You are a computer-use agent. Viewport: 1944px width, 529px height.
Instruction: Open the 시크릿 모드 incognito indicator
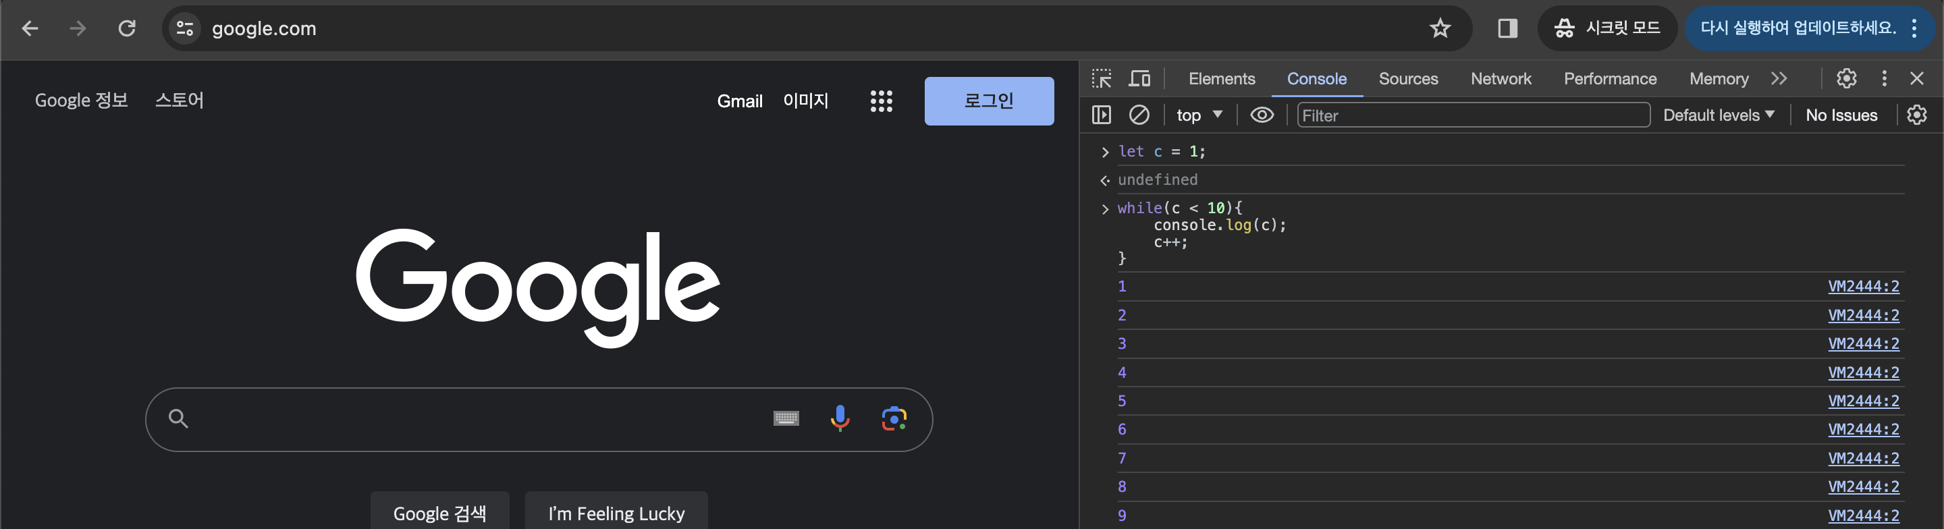point(1607,28)
